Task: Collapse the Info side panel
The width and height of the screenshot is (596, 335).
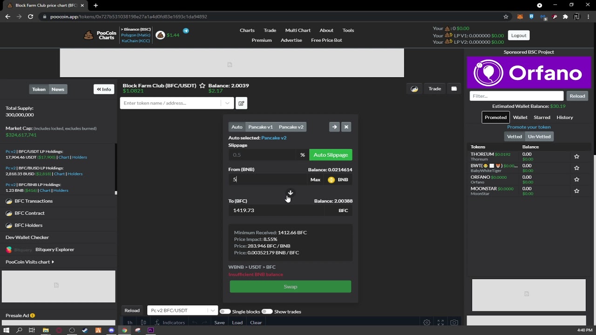Action: click(x=104, y=89)
